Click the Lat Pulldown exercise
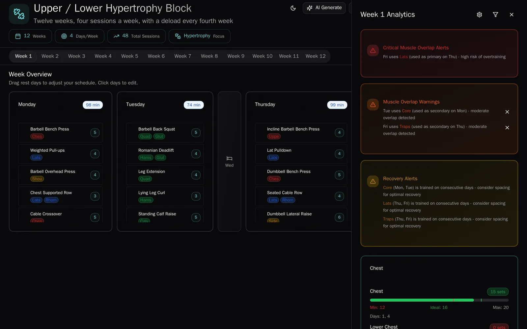This screenshot has width=527, height=329. (301, 154)
